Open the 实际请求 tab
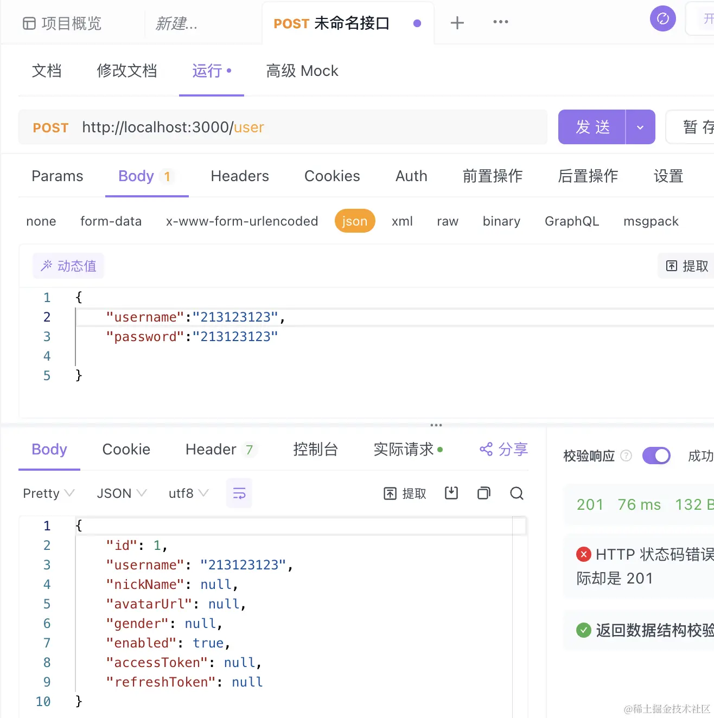This screenshot has width=714, height=718. click(408, 450)
